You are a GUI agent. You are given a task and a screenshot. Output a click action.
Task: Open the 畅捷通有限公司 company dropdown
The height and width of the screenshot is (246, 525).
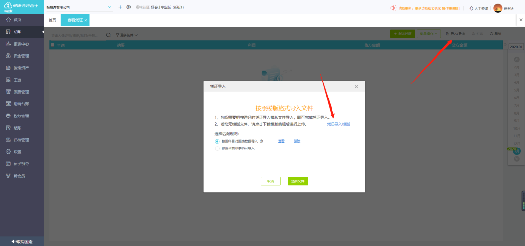point(79,7)
